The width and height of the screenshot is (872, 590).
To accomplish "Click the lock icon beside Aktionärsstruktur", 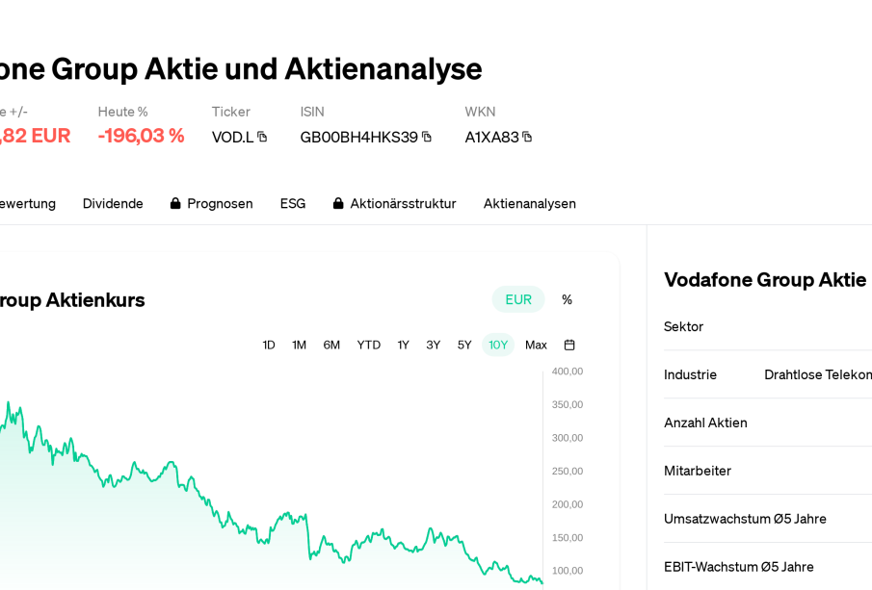I will (338, 204).
